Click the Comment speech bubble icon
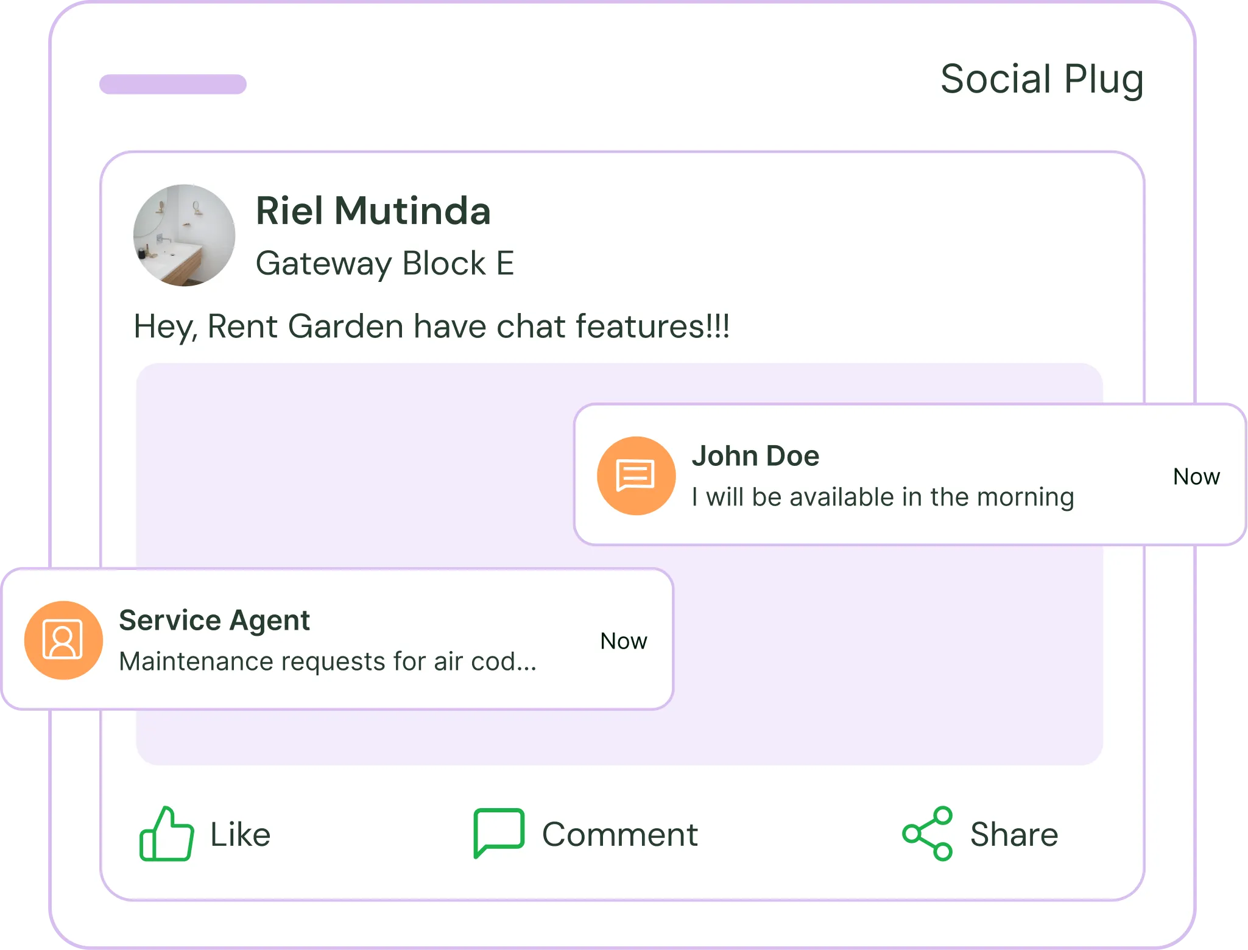This screenshot has width=1248, height=950. (x=499, y=832)
